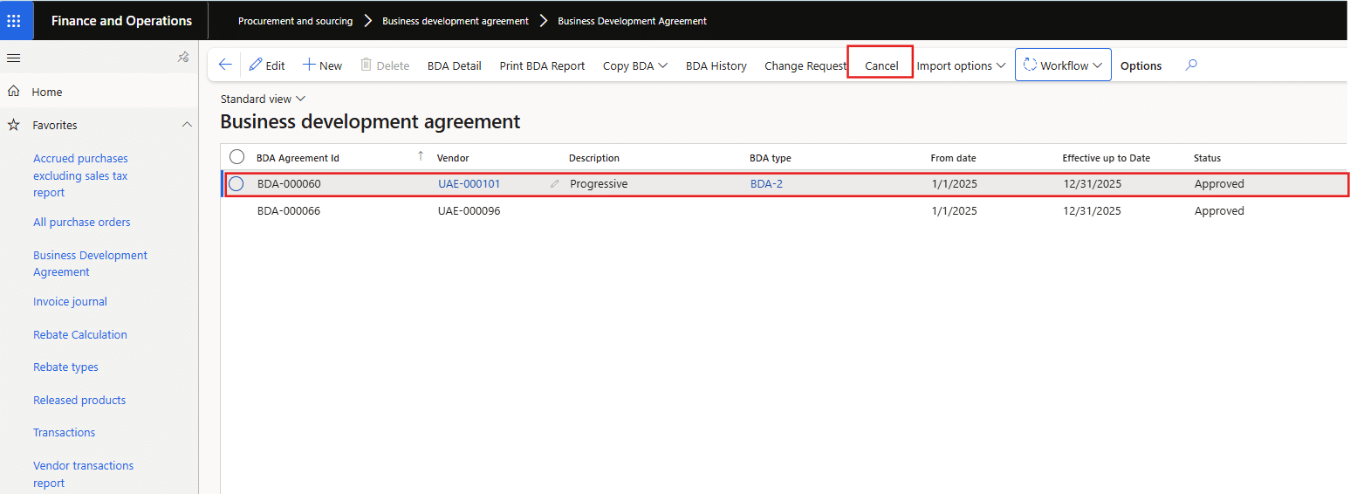Click the Edit pencil button
1350x494 pixels.
coord(267,65)
